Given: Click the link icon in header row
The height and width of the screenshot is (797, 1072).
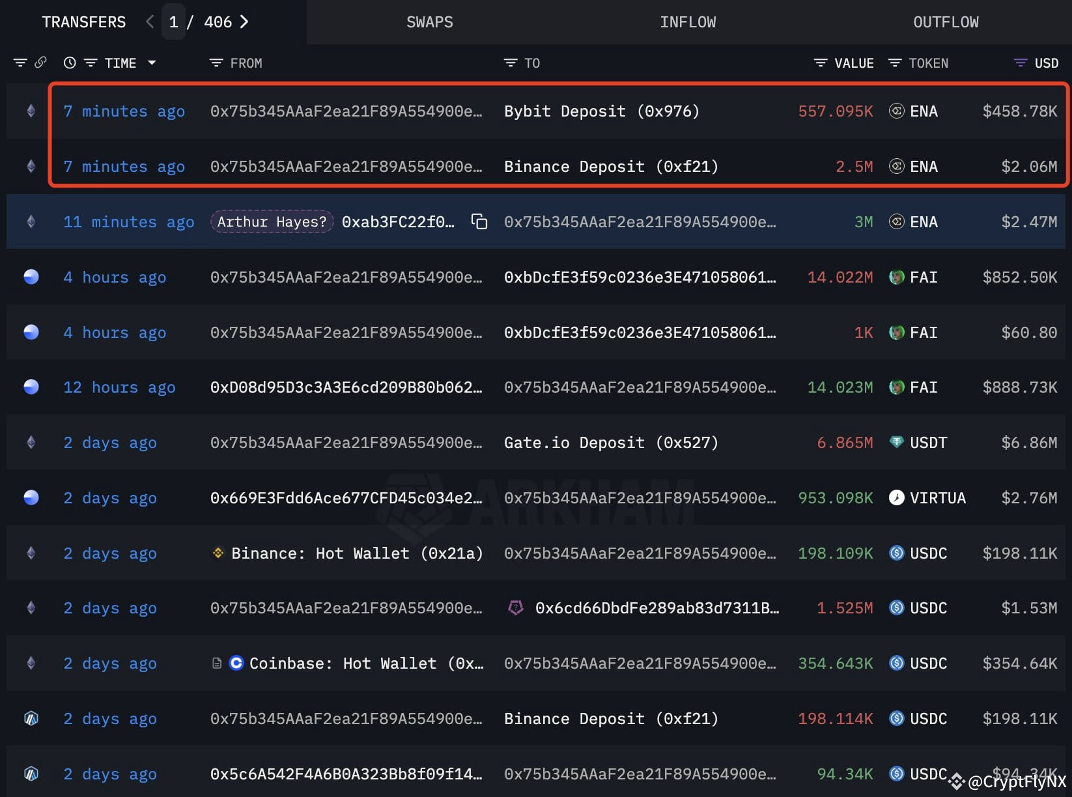Looking at the screenshot, I should click(40, 63).
